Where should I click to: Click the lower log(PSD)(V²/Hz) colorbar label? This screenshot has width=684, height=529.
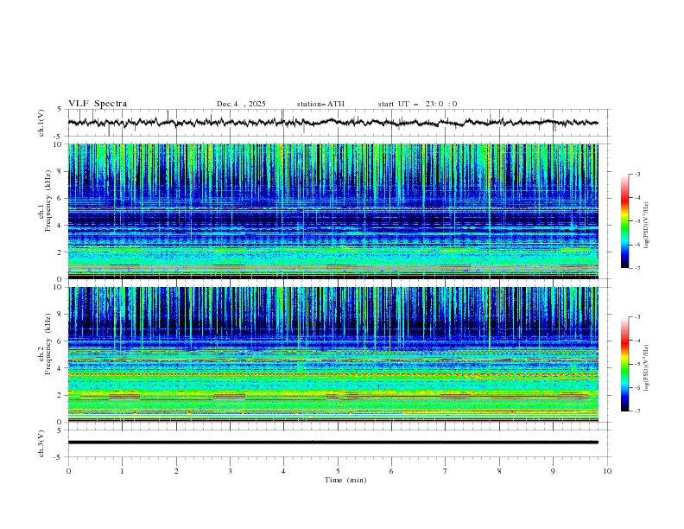(x=646, y=368)
